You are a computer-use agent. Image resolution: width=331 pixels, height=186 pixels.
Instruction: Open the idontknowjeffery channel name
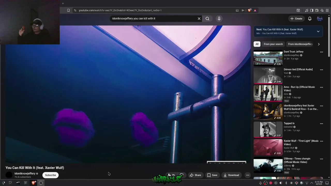(x=25, y=173)
